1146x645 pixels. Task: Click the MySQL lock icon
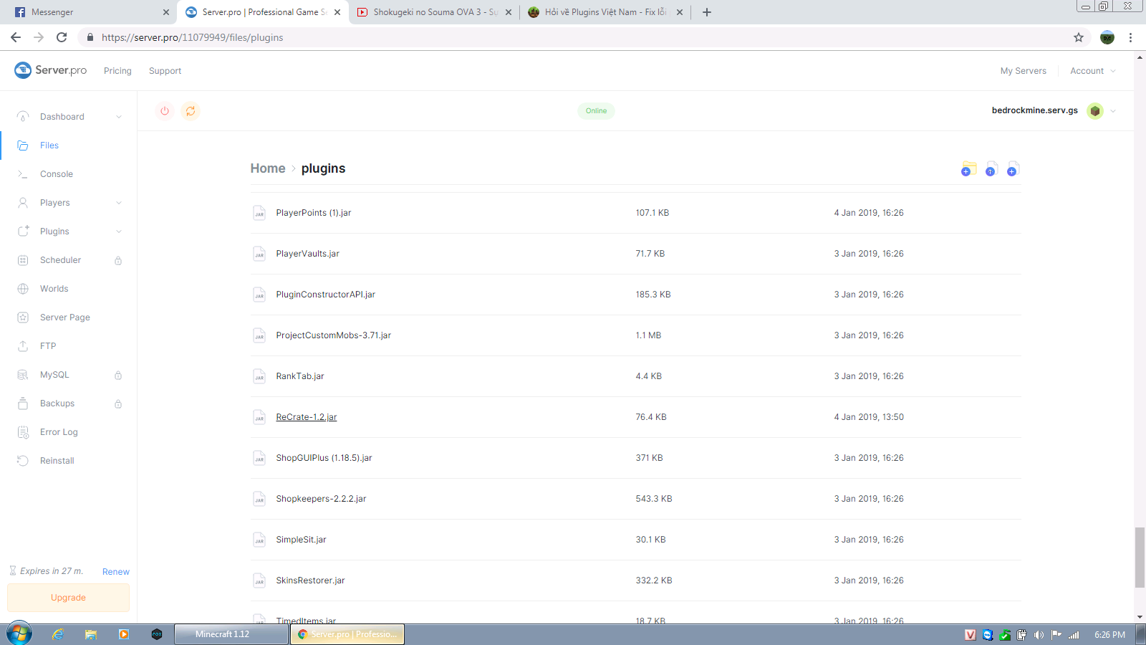118,376
